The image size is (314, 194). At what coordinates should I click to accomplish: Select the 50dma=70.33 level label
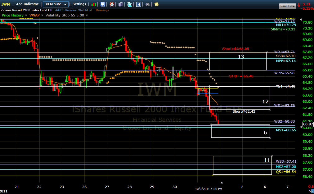click(283, 29)
